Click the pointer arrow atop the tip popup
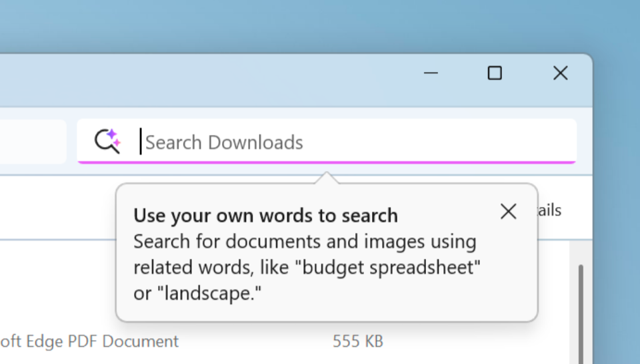 pos(327,178)
